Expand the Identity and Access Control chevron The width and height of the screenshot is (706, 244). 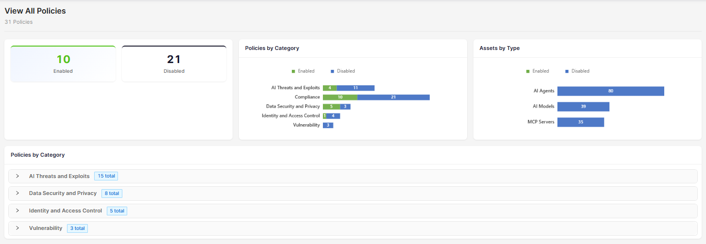(x=17, y=211)
